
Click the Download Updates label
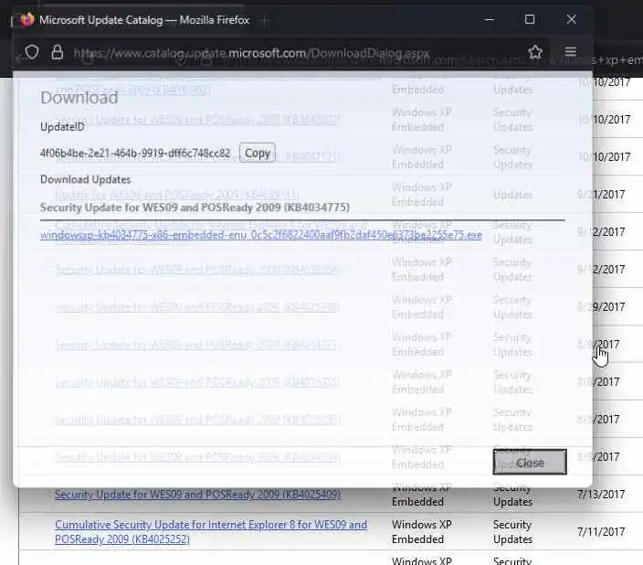85,179
